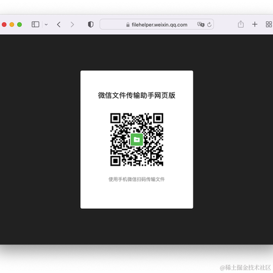Screen dimensions: 273x273
Task: Reload the page with the refresh icon
Action: (x=209, y=24)
